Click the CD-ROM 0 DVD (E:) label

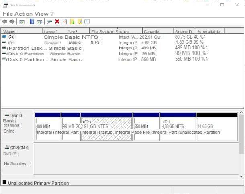pos(18,159)
